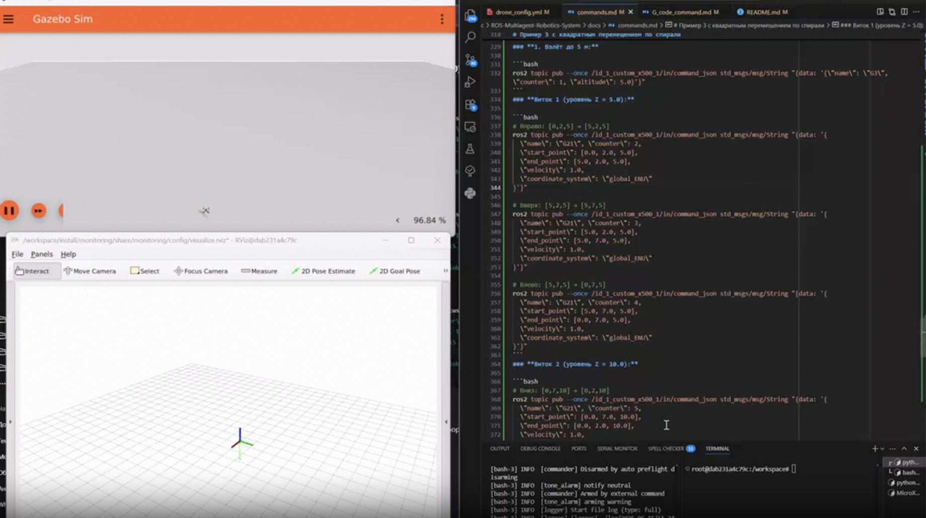Close the commands.md editor tab
Image resolution: width=926 pixels, height=518 pixels.
[x=631, y=12]
